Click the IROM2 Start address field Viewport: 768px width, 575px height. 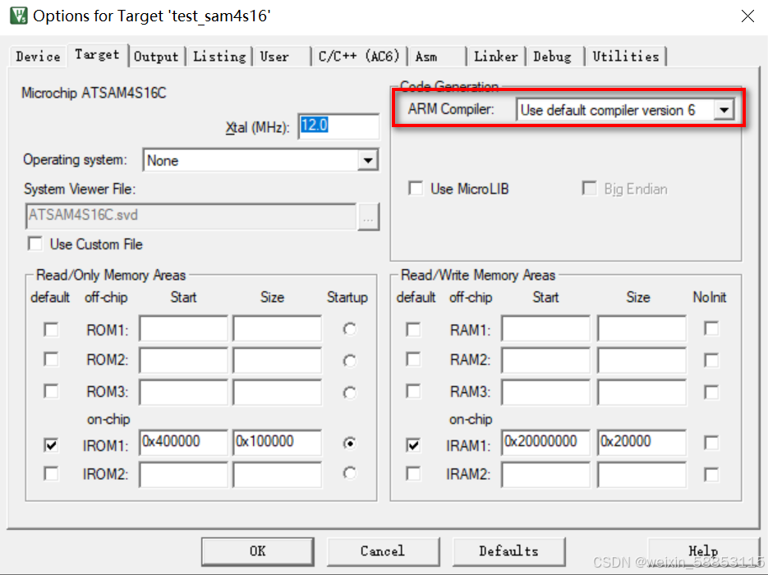(x=184, y=475)
